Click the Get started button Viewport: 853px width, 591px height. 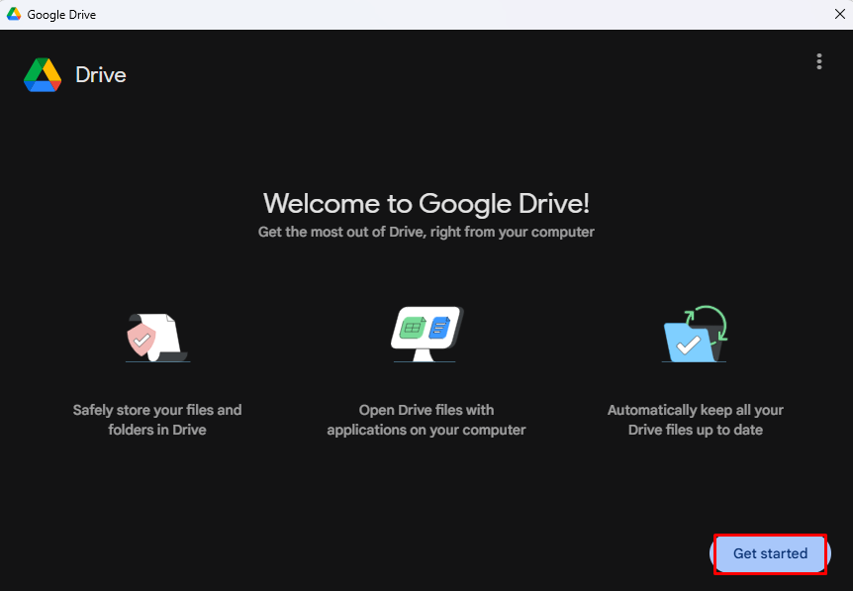pyautogui.click(x=770, y=553)
